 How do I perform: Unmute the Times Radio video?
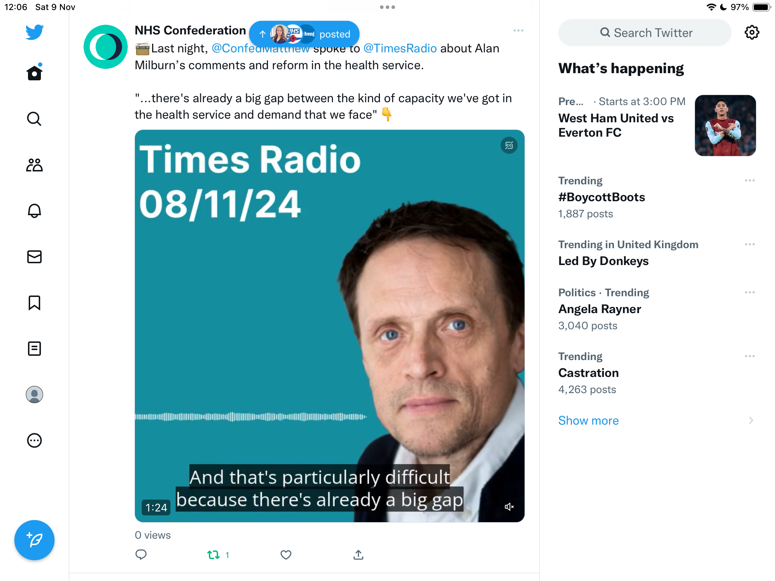(x=509, y=507)
